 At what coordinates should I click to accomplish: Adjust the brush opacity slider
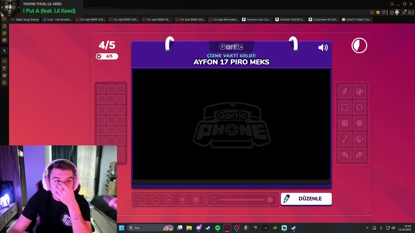click(x=242, y=200)
